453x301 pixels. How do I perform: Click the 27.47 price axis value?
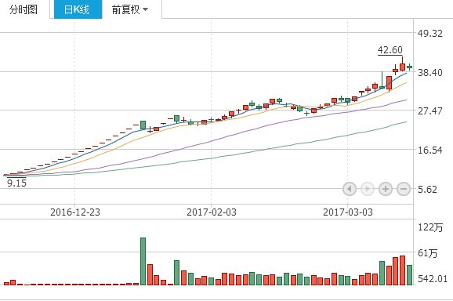[x=430, y=111]
